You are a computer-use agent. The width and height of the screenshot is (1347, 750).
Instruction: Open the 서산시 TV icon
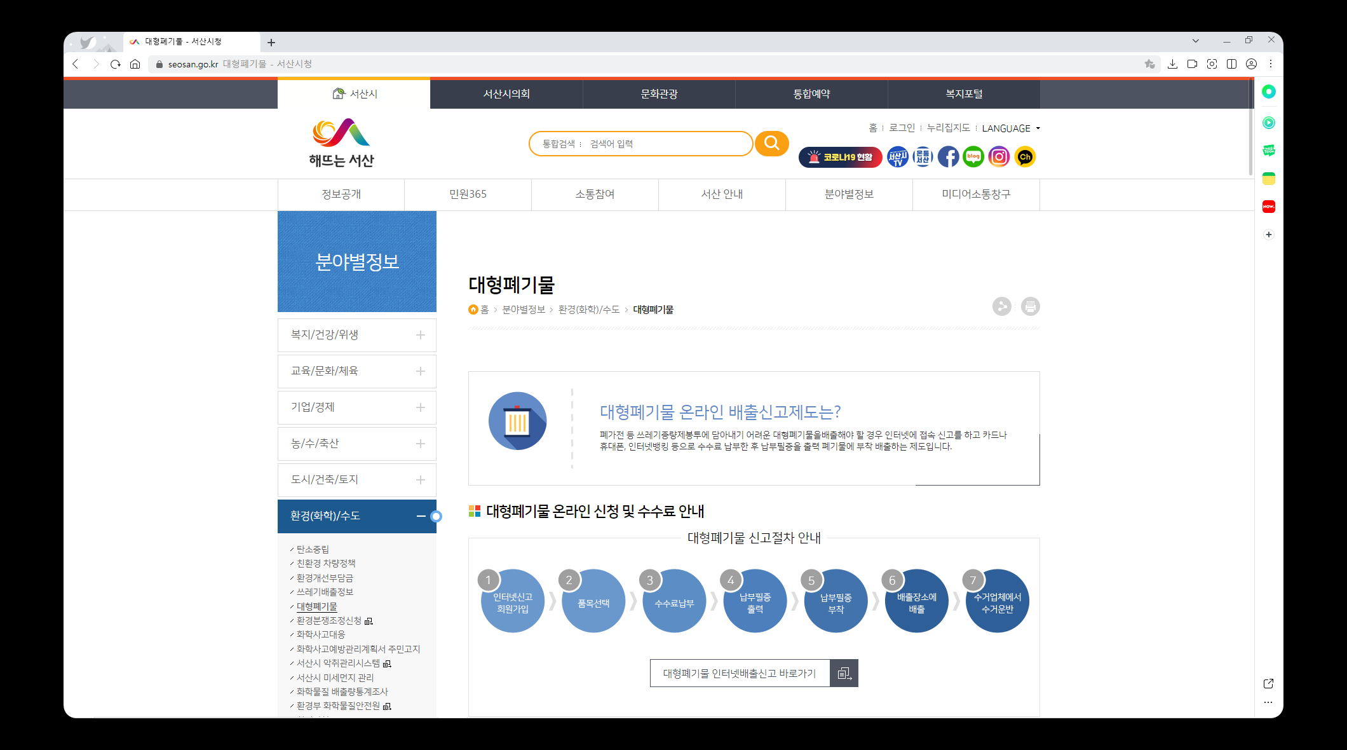tap(897, 157)
